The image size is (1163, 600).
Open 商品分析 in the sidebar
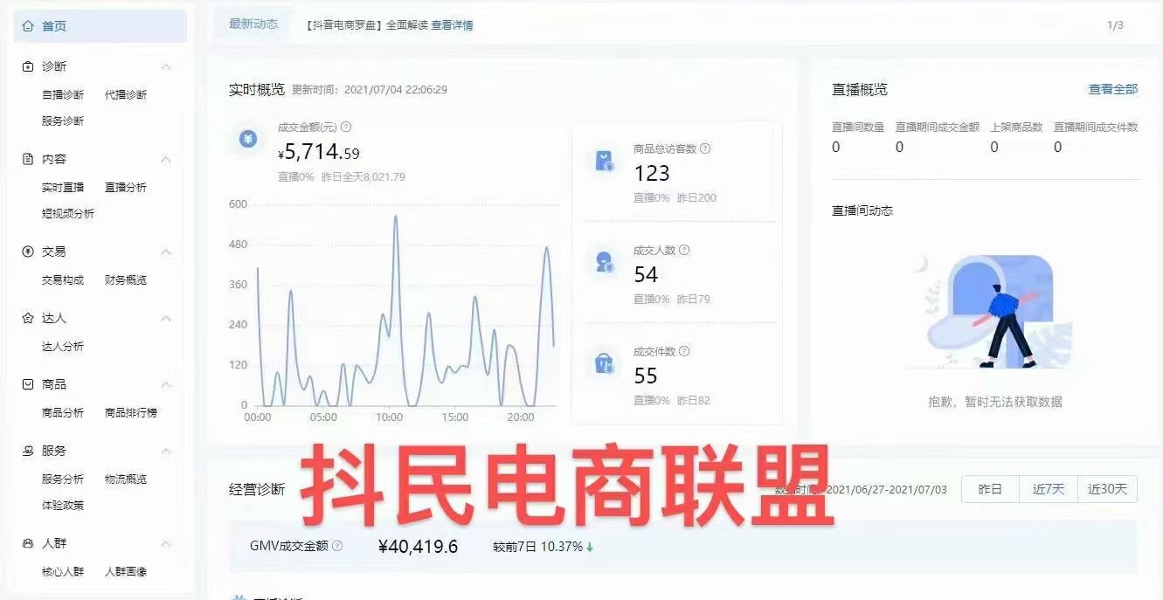[63, 413]
